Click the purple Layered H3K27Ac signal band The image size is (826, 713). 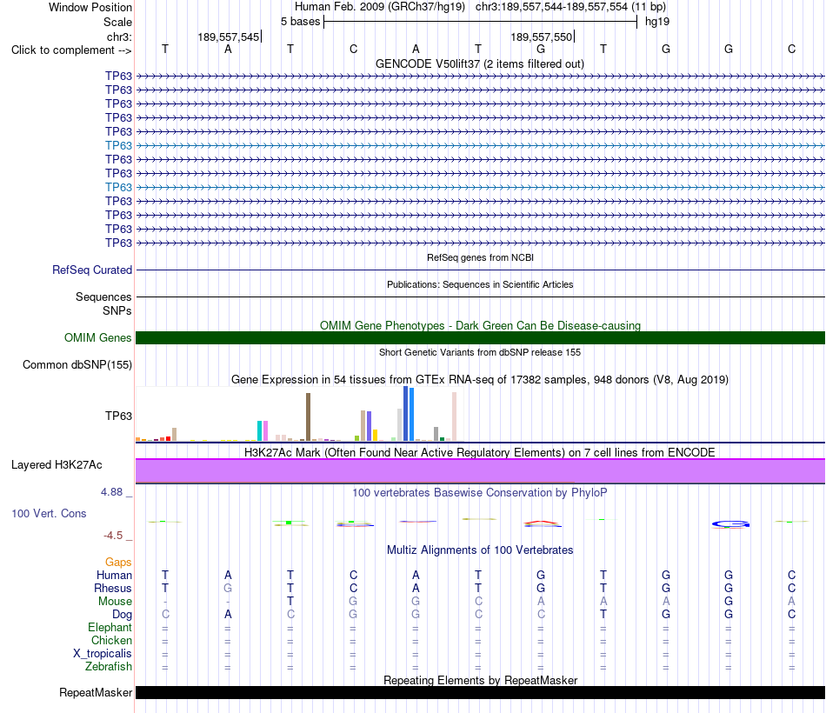coord(480,470)
